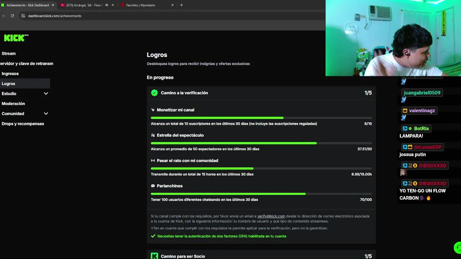Click the 6/10 subscribers count
This screenshot has width=461, height=259.
tap(368, 124)
